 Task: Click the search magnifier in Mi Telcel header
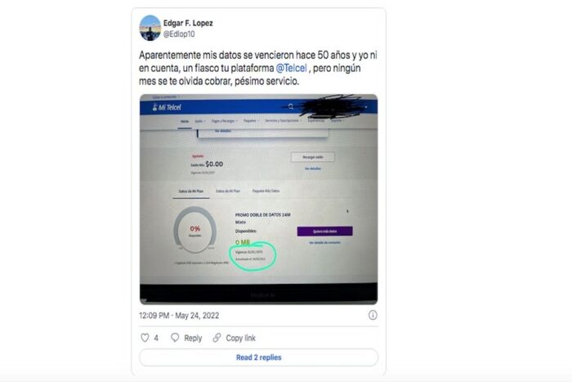[291, 106]
